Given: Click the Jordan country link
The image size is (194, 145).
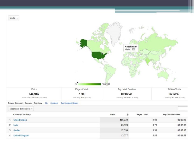Looking at the screenshot, I should (17, 130).
